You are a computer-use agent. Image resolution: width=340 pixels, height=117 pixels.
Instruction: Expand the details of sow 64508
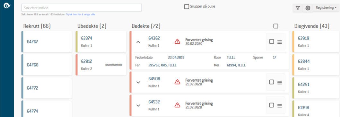[138, 82]
